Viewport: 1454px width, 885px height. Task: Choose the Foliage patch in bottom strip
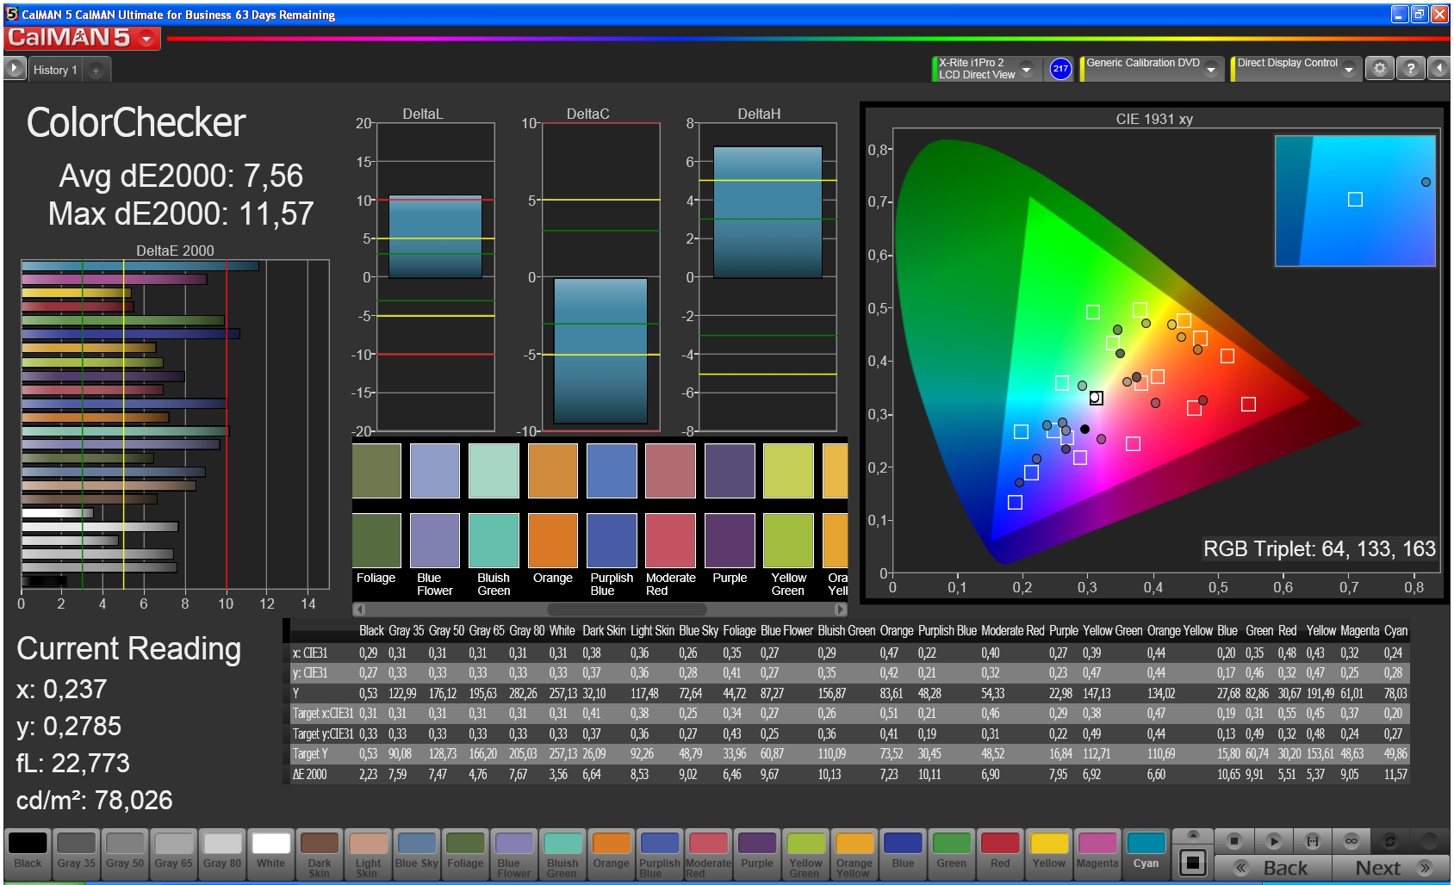coord(465,853)
